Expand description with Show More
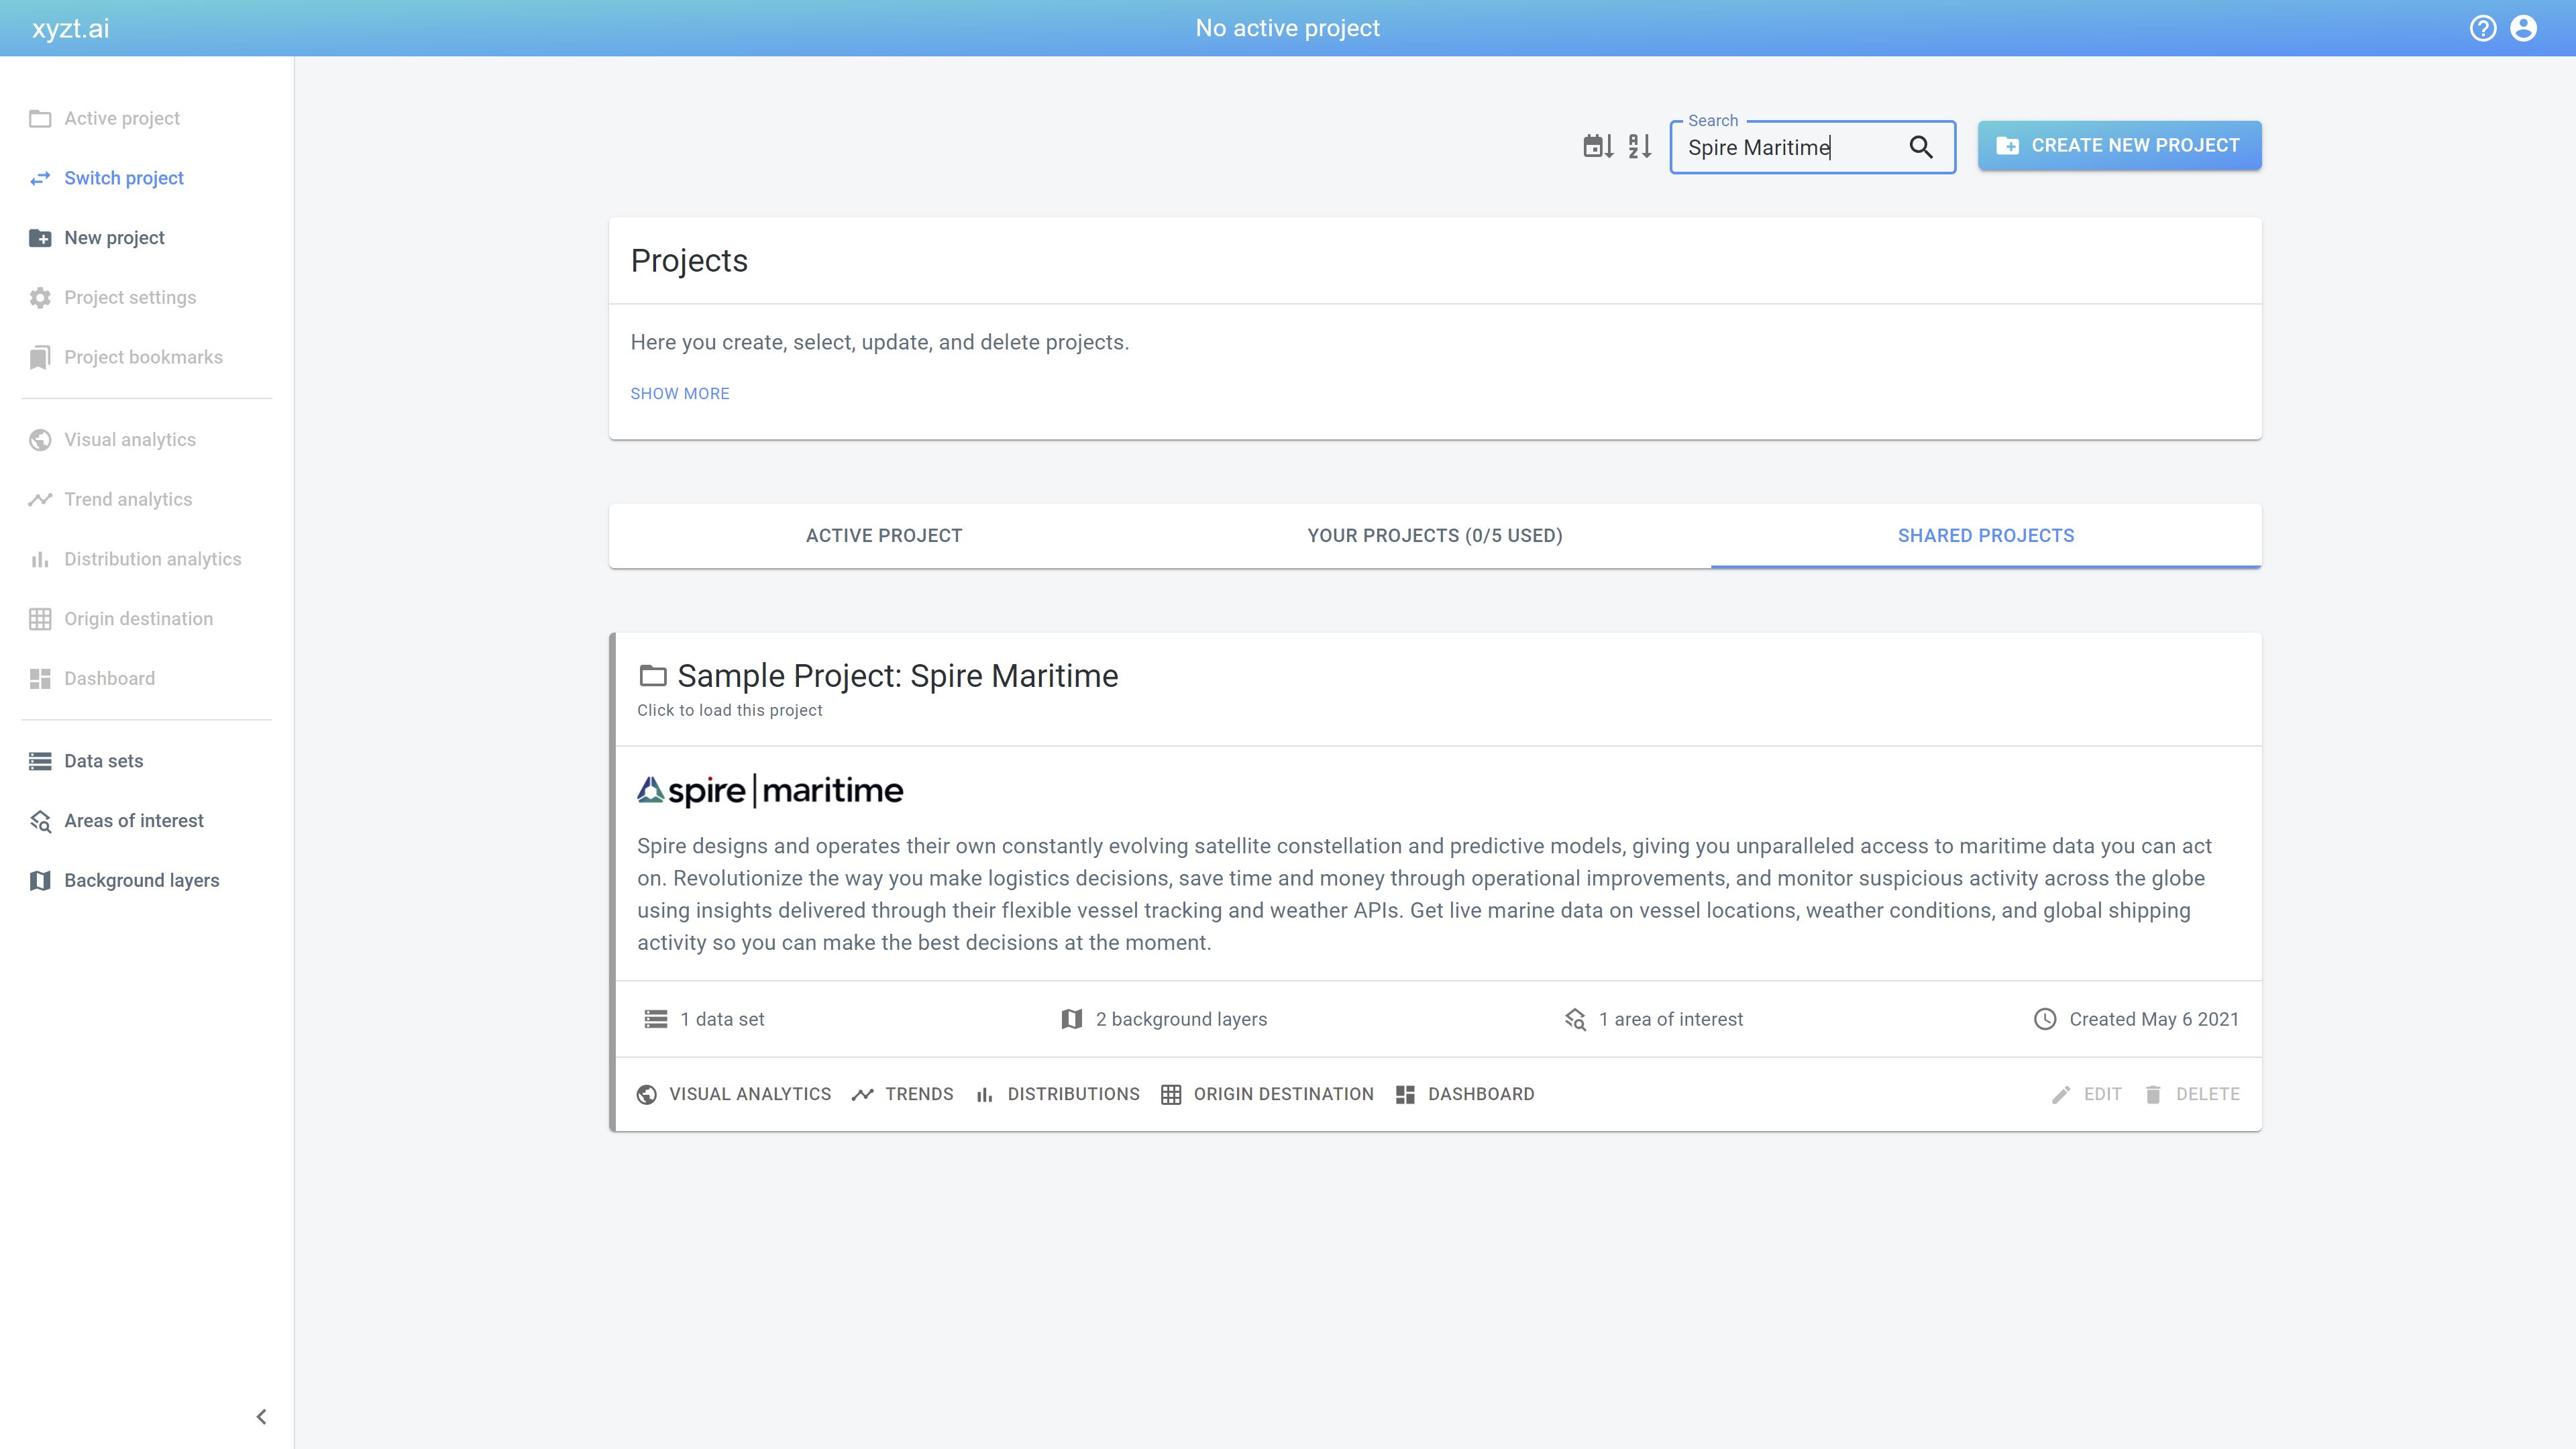Viewport: 2576px width, 1449px height. (679, 393)
